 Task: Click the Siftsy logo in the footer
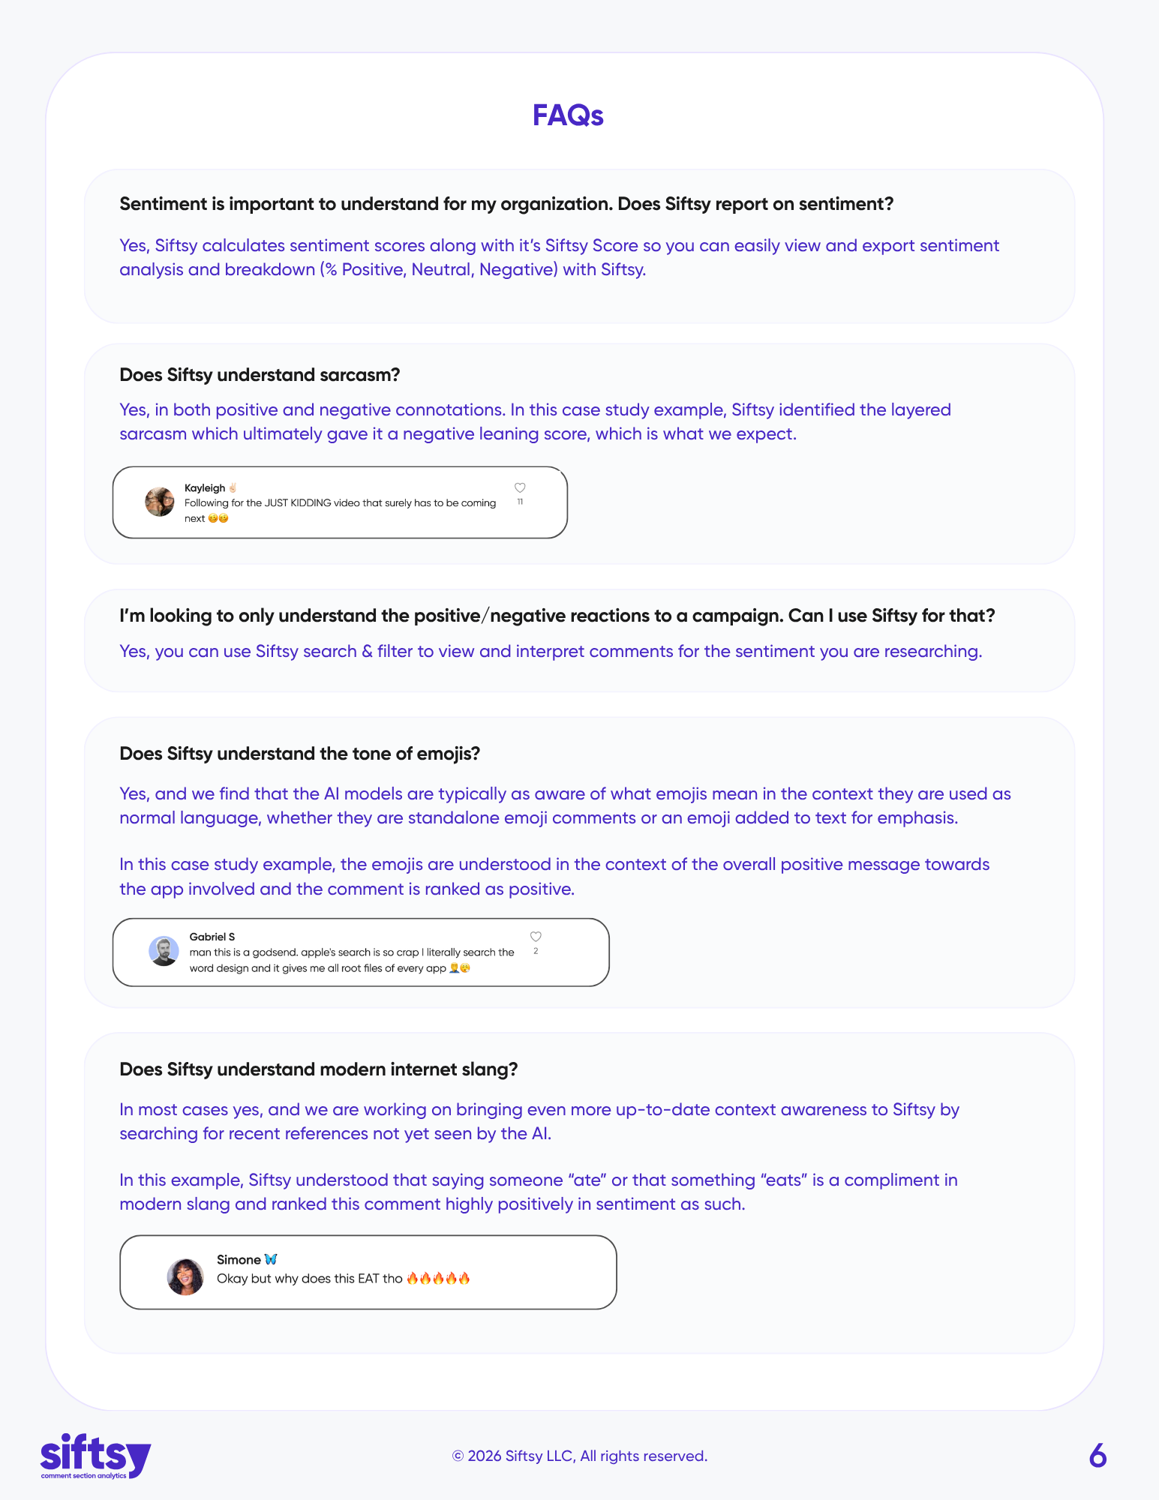point(95,1456)
